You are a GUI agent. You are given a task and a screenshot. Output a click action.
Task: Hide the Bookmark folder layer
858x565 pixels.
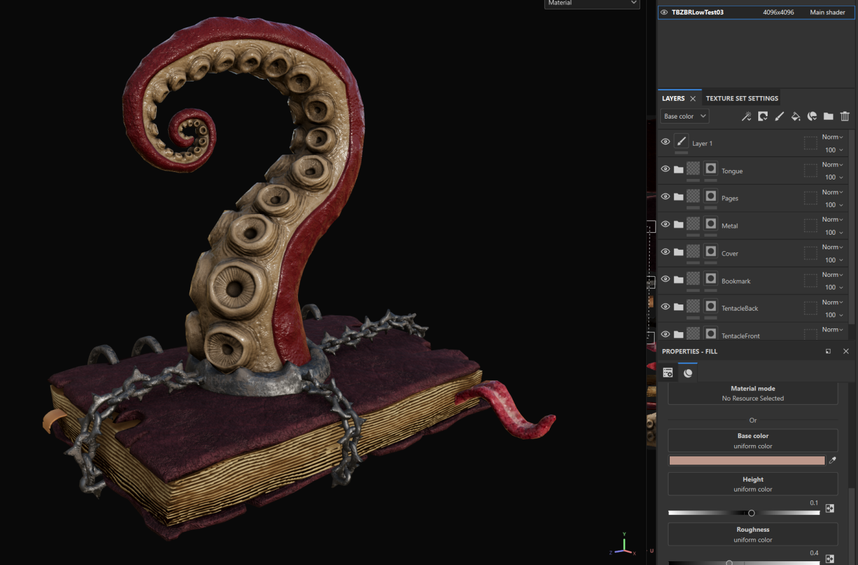coord(665,279)
